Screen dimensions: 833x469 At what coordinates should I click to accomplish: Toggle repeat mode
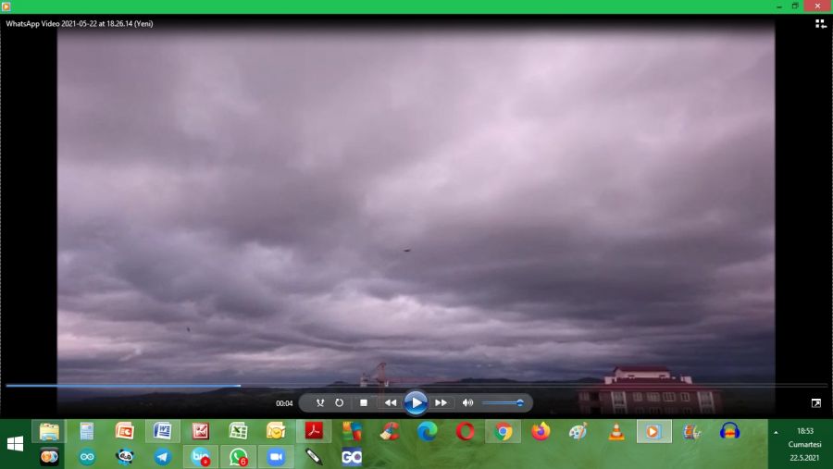click(x=340, y=403)
